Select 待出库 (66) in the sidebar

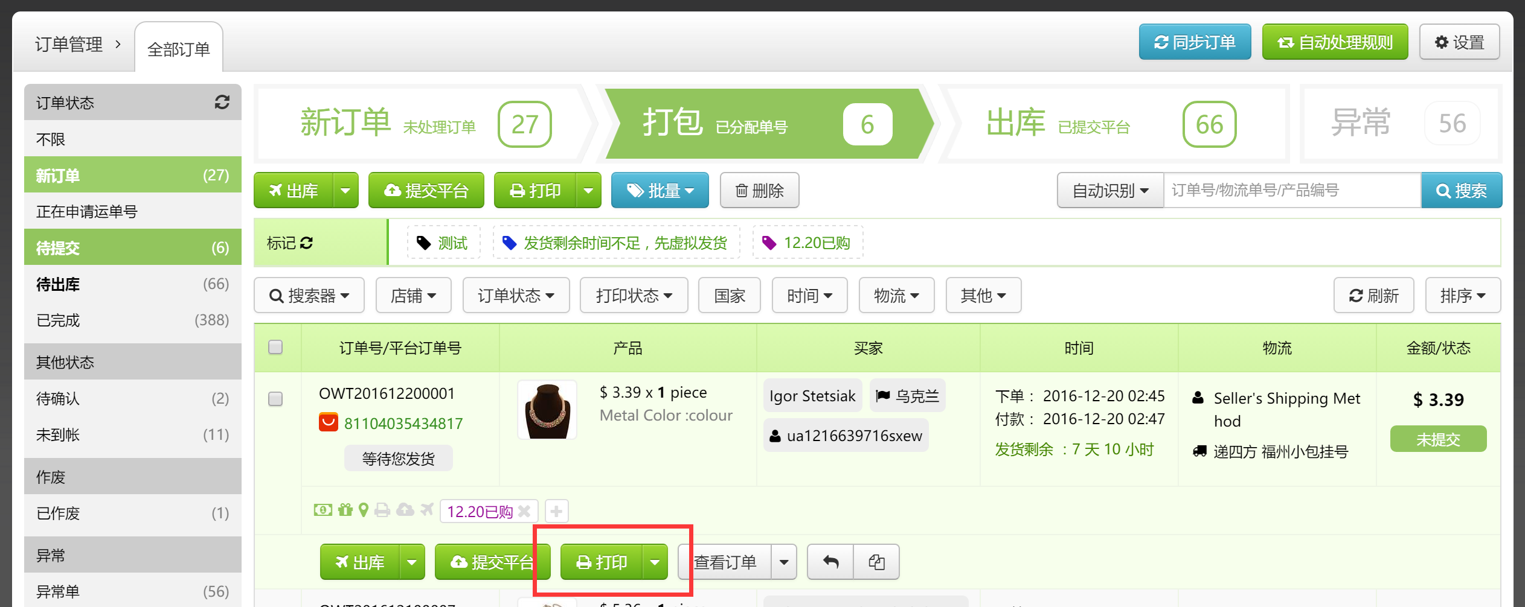tap(133, 284)
